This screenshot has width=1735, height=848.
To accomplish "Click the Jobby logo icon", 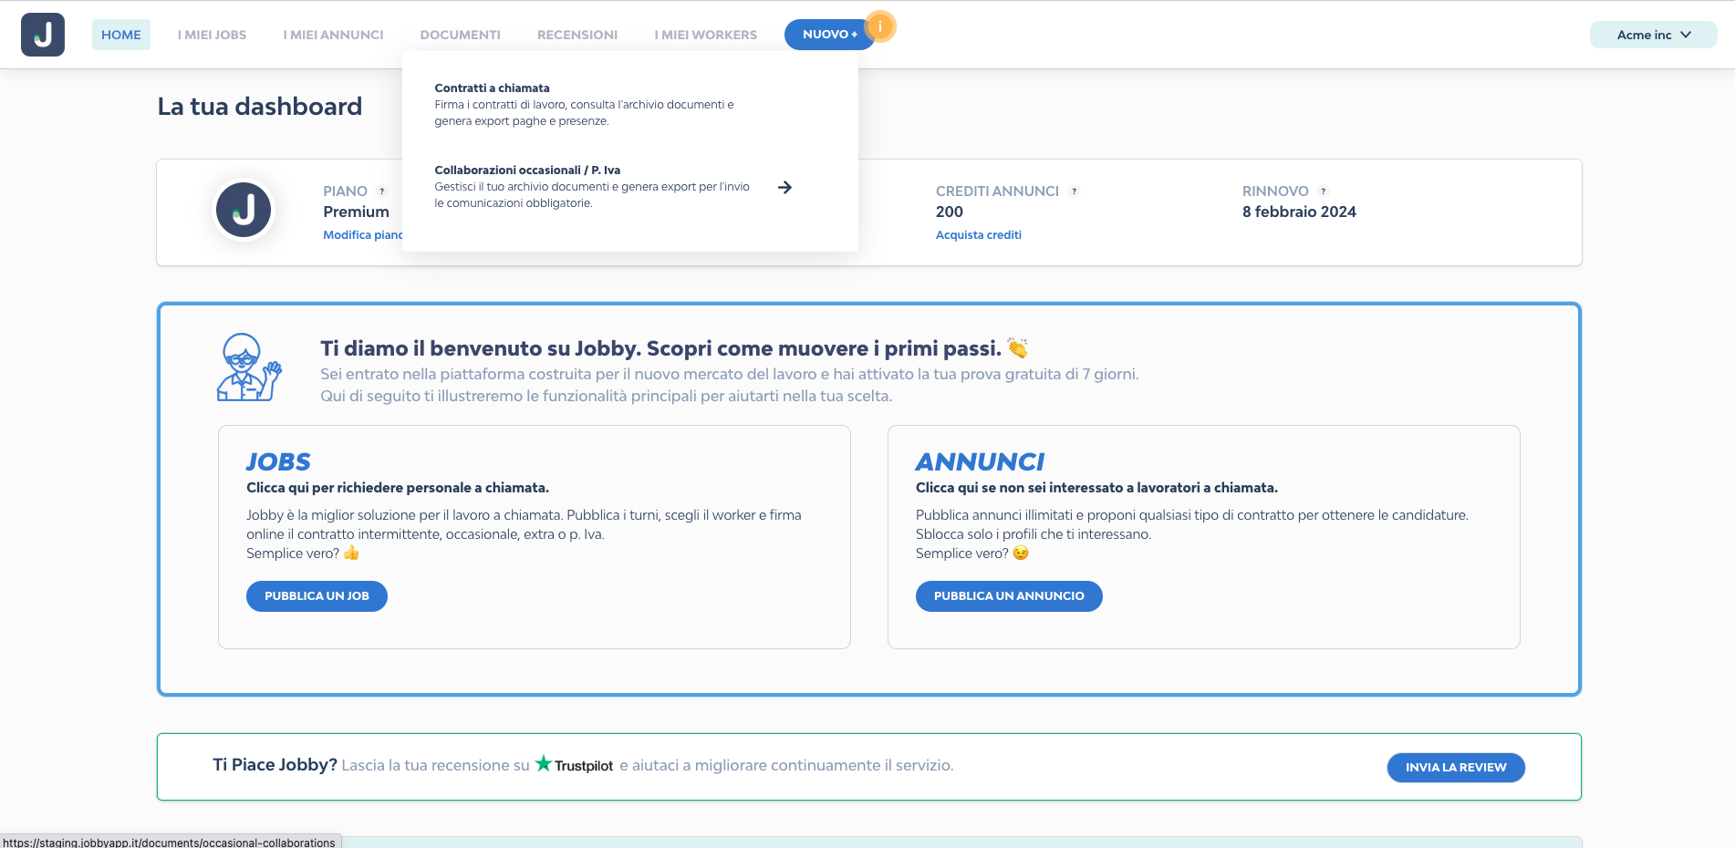I will 43,35.
